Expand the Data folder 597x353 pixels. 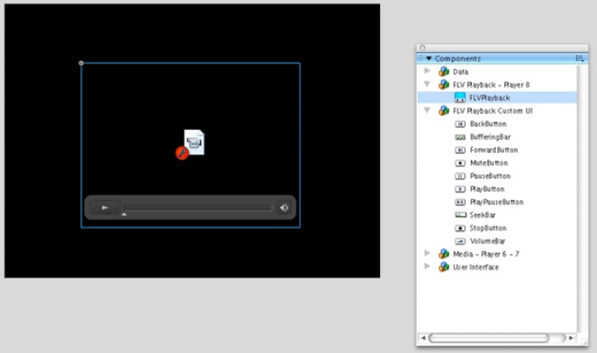click(429, 71)
